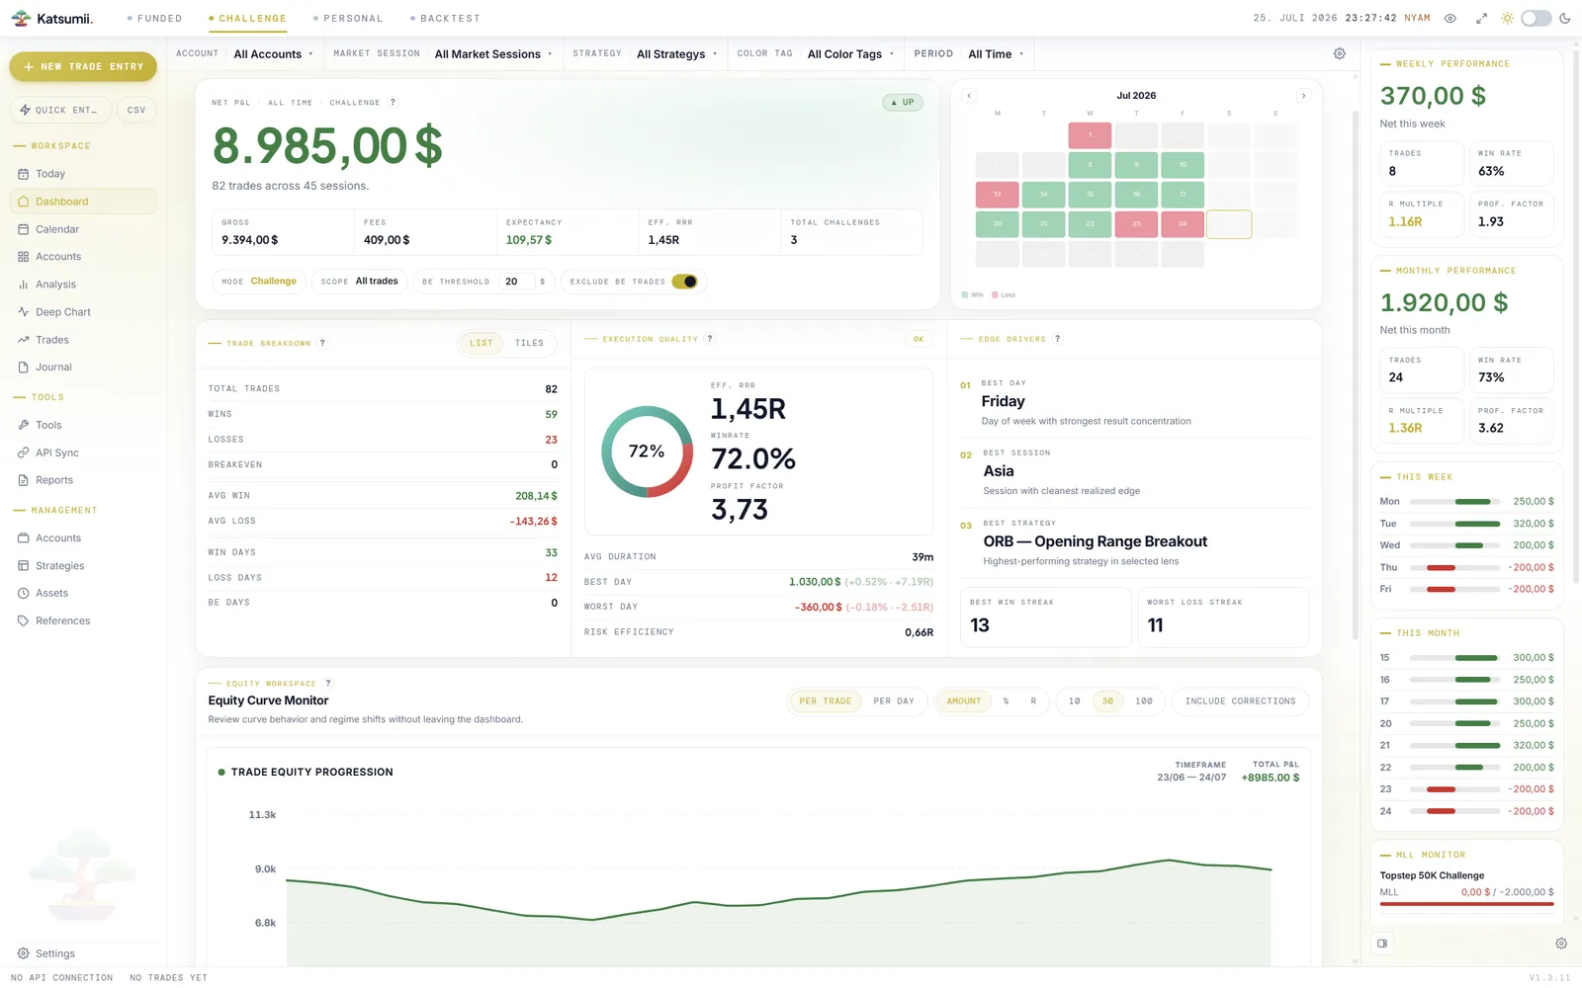Image resolution: width=1582 pixels, height=988 pixels.
Task: Click the MLL red progress bar
Action: [1467, 903]
